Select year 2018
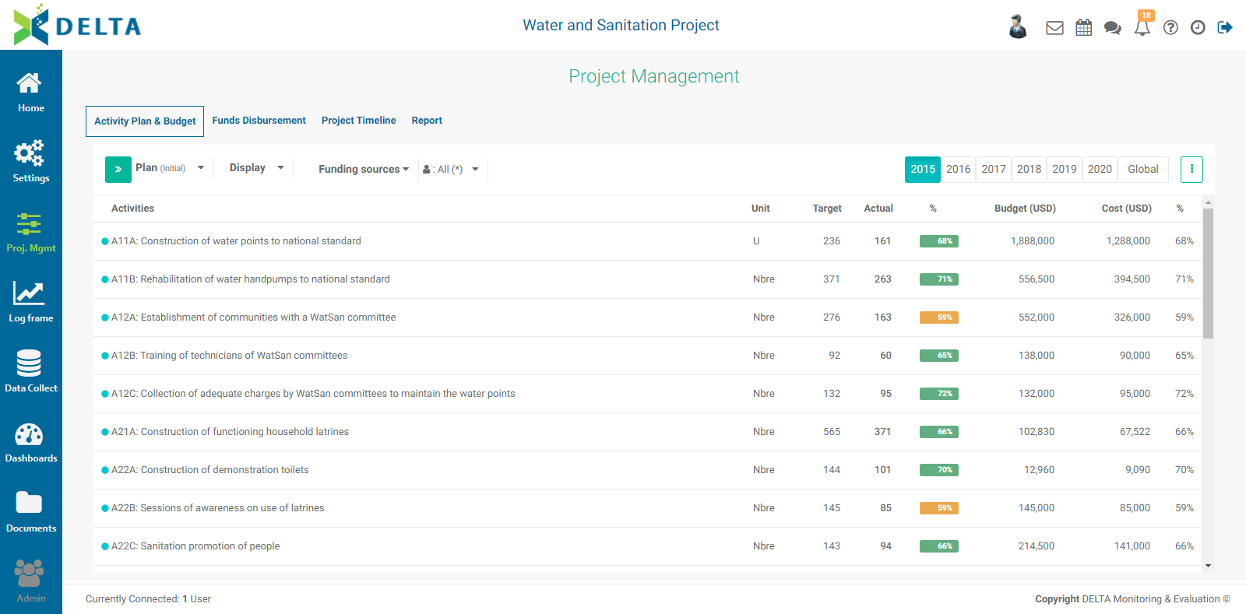The width and height of the screenshot is (1246, 614). pos(1029,169)
